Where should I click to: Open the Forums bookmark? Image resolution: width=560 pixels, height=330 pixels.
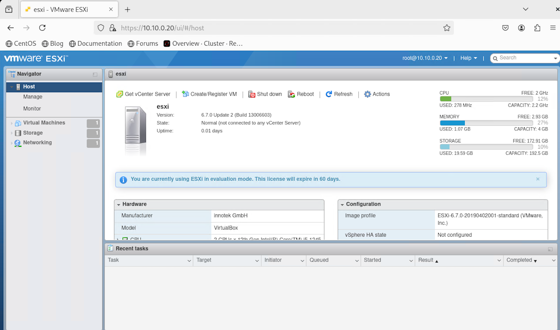point(143,43)
